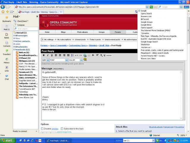The height and width of the screenshot is (143, 190).
Task: Close the Mail panel with X
Action: (x=37, y=16)
